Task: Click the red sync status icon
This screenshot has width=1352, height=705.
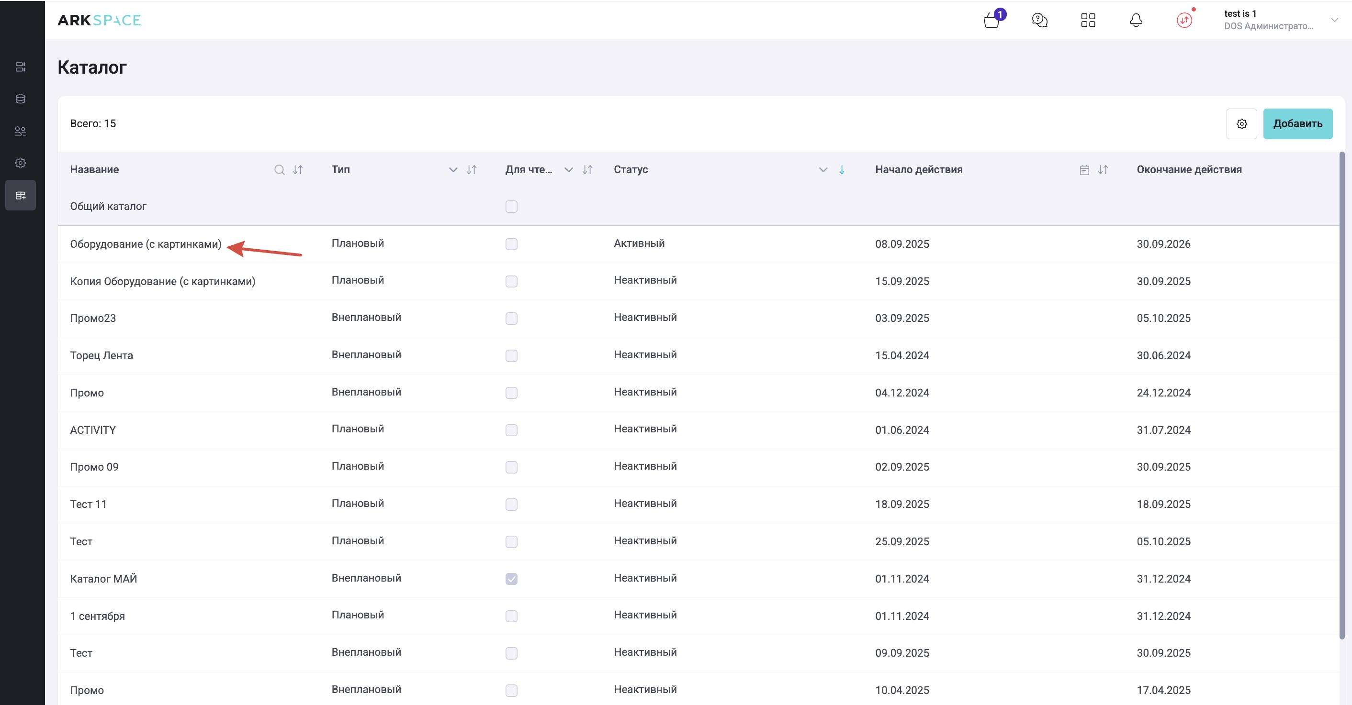Action: [1184, 21]
